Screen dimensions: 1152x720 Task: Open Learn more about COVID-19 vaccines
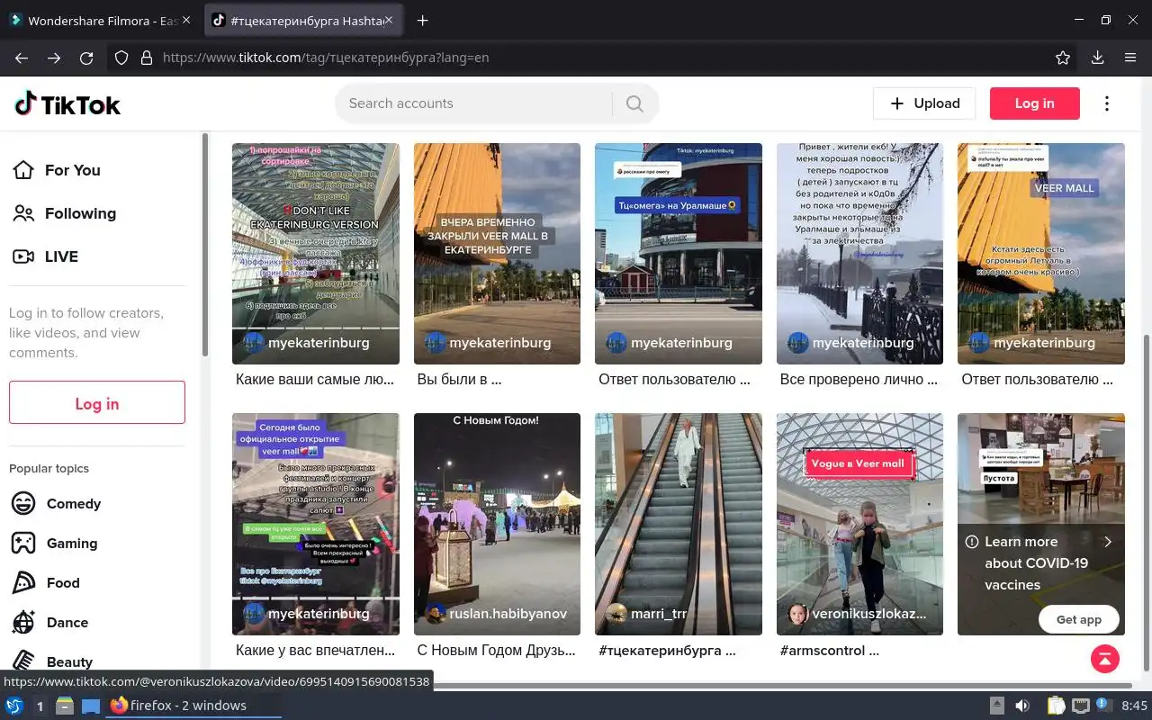tap(1041, 563)
